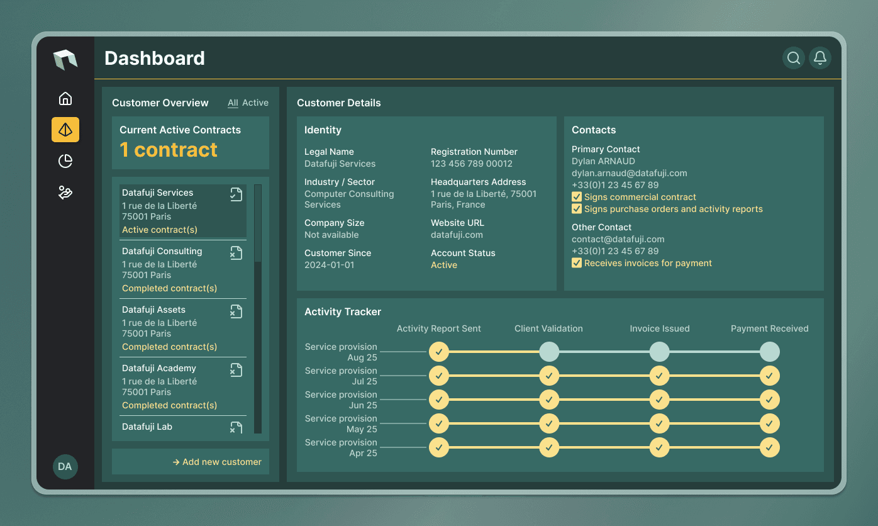The image size is (878, 526).
Task: Click Service provision Aug 25 row label
Action: (341, 352)
